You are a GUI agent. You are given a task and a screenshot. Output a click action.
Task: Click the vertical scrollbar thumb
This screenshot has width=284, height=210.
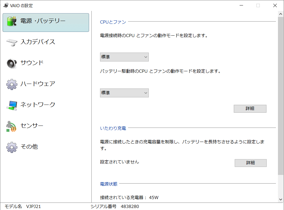(281, 96)
